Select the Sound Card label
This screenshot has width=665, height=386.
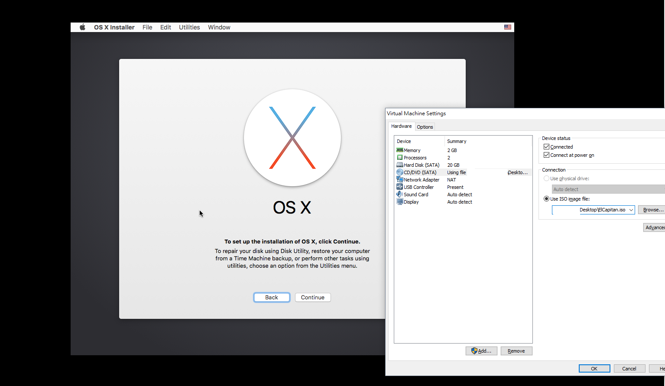[x=416, y=195]
